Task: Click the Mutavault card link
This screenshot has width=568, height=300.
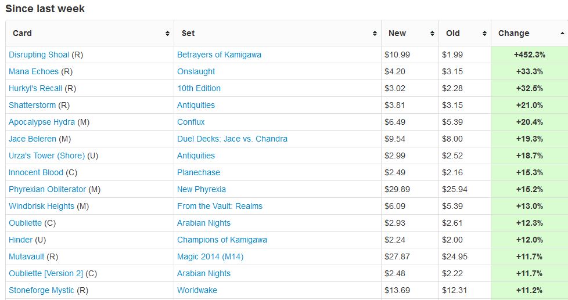Action: (27, 256)
